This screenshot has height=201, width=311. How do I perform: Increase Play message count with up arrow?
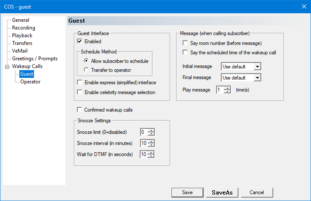pyautogui.click(x=227, y=88)
